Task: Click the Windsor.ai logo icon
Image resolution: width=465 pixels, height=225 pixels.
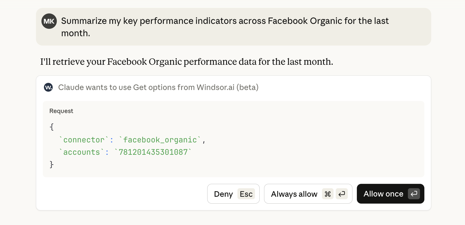Action: pyautogui.click(x=48, y=87)
